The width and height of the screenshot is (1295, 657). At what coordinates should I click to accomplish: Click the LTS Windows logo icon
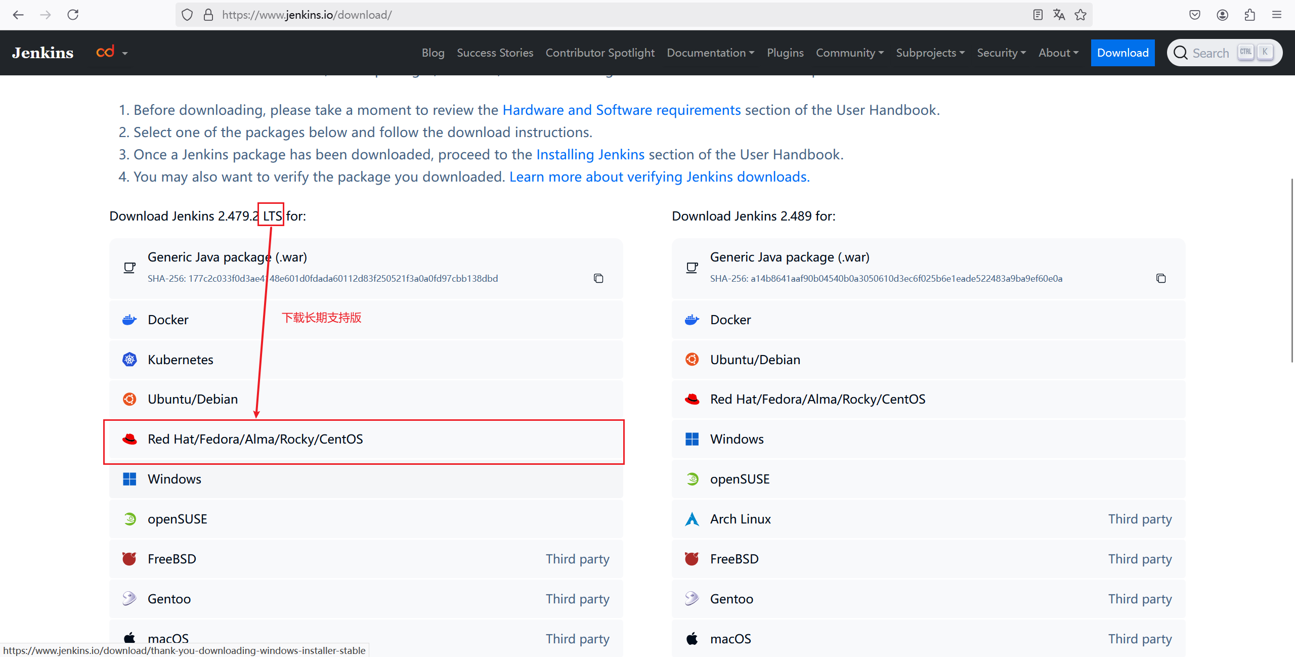pyautogui.click(x=129, y=479)
